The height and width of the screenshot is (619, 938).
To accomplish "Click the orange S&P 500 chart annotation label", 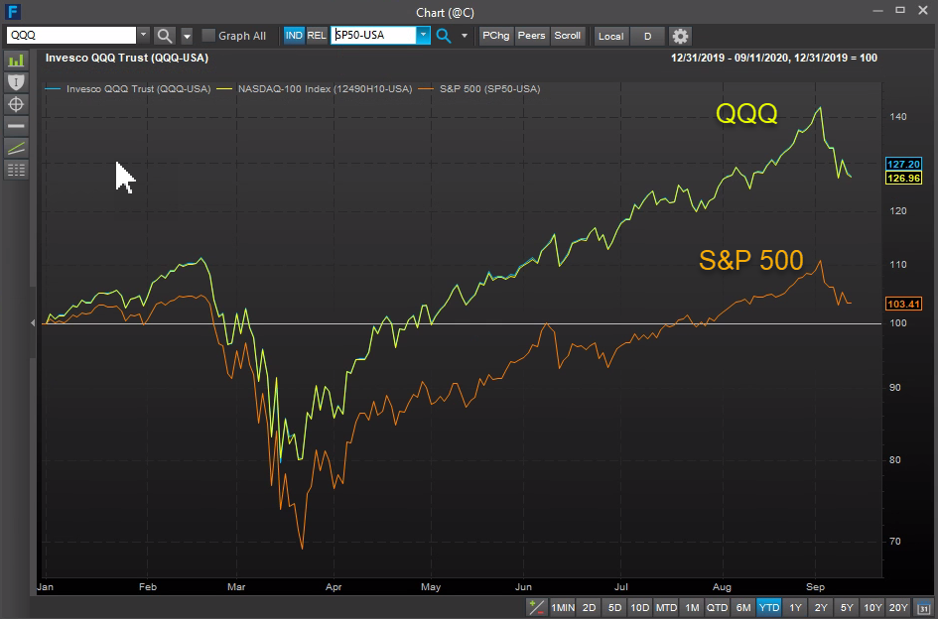I will [750, 260].
